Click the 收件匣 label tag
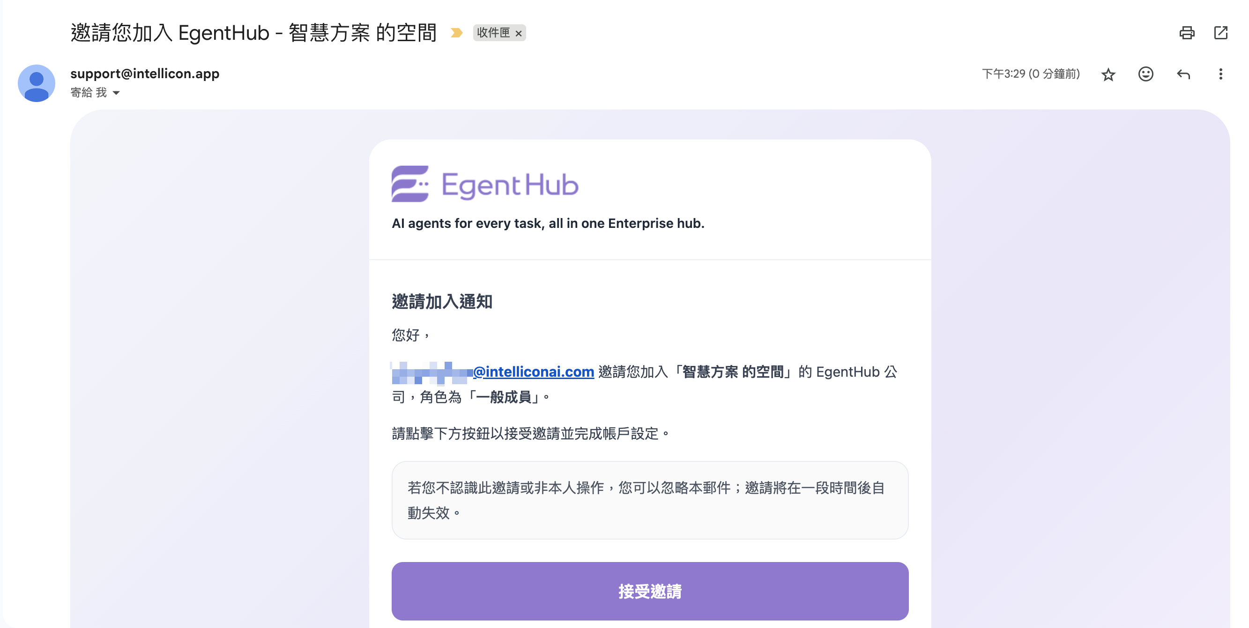 (493, 33)
